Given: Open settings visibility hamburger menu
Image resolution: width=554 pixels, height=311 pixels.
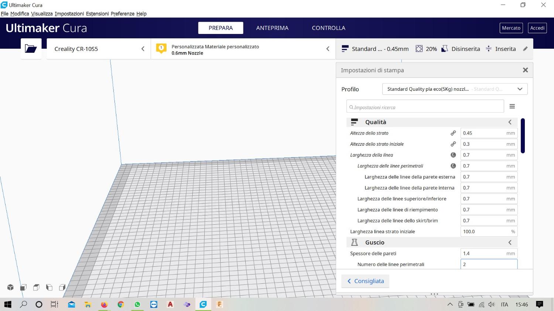Looking at the screenshot, I should pos(512,106).
